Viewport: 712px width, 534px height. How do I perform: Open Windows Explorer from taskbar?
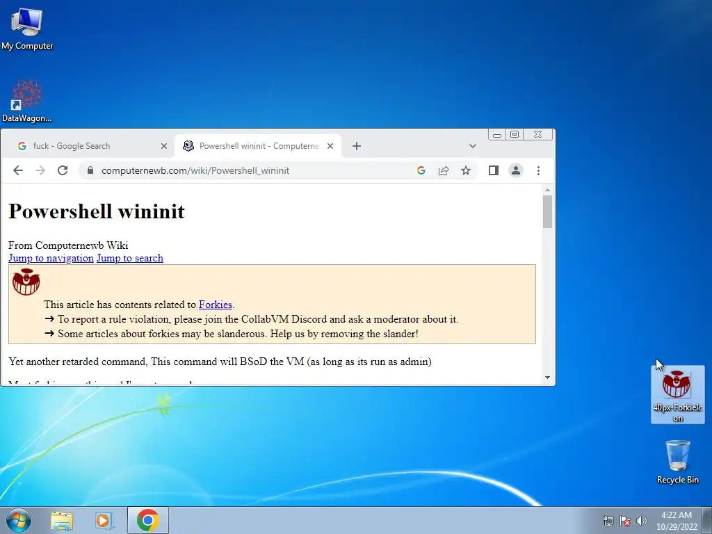(x=62, y=521)
